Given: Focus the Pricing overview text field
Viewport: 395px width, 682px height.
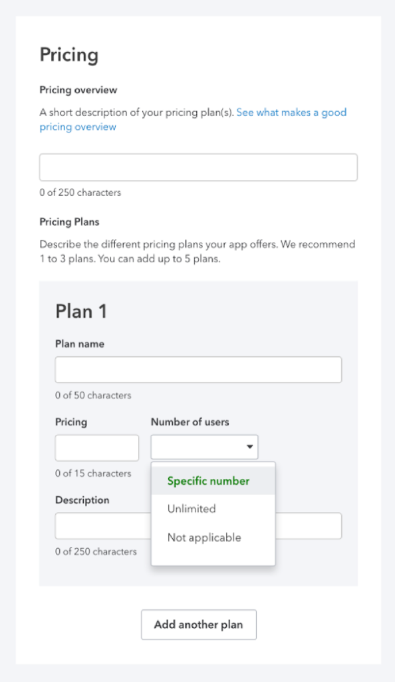Looking at the screenshot, I should click(198, 167).
